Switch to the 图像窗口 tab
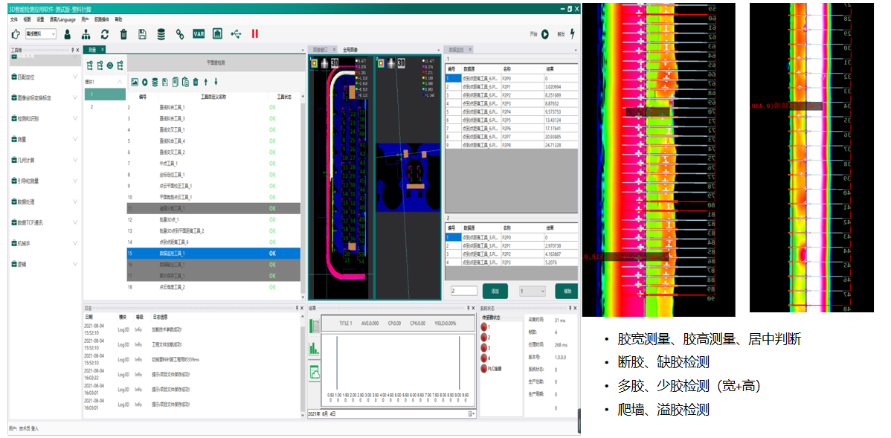The width and height of the screenshot is (891, 438). point(322,50)
